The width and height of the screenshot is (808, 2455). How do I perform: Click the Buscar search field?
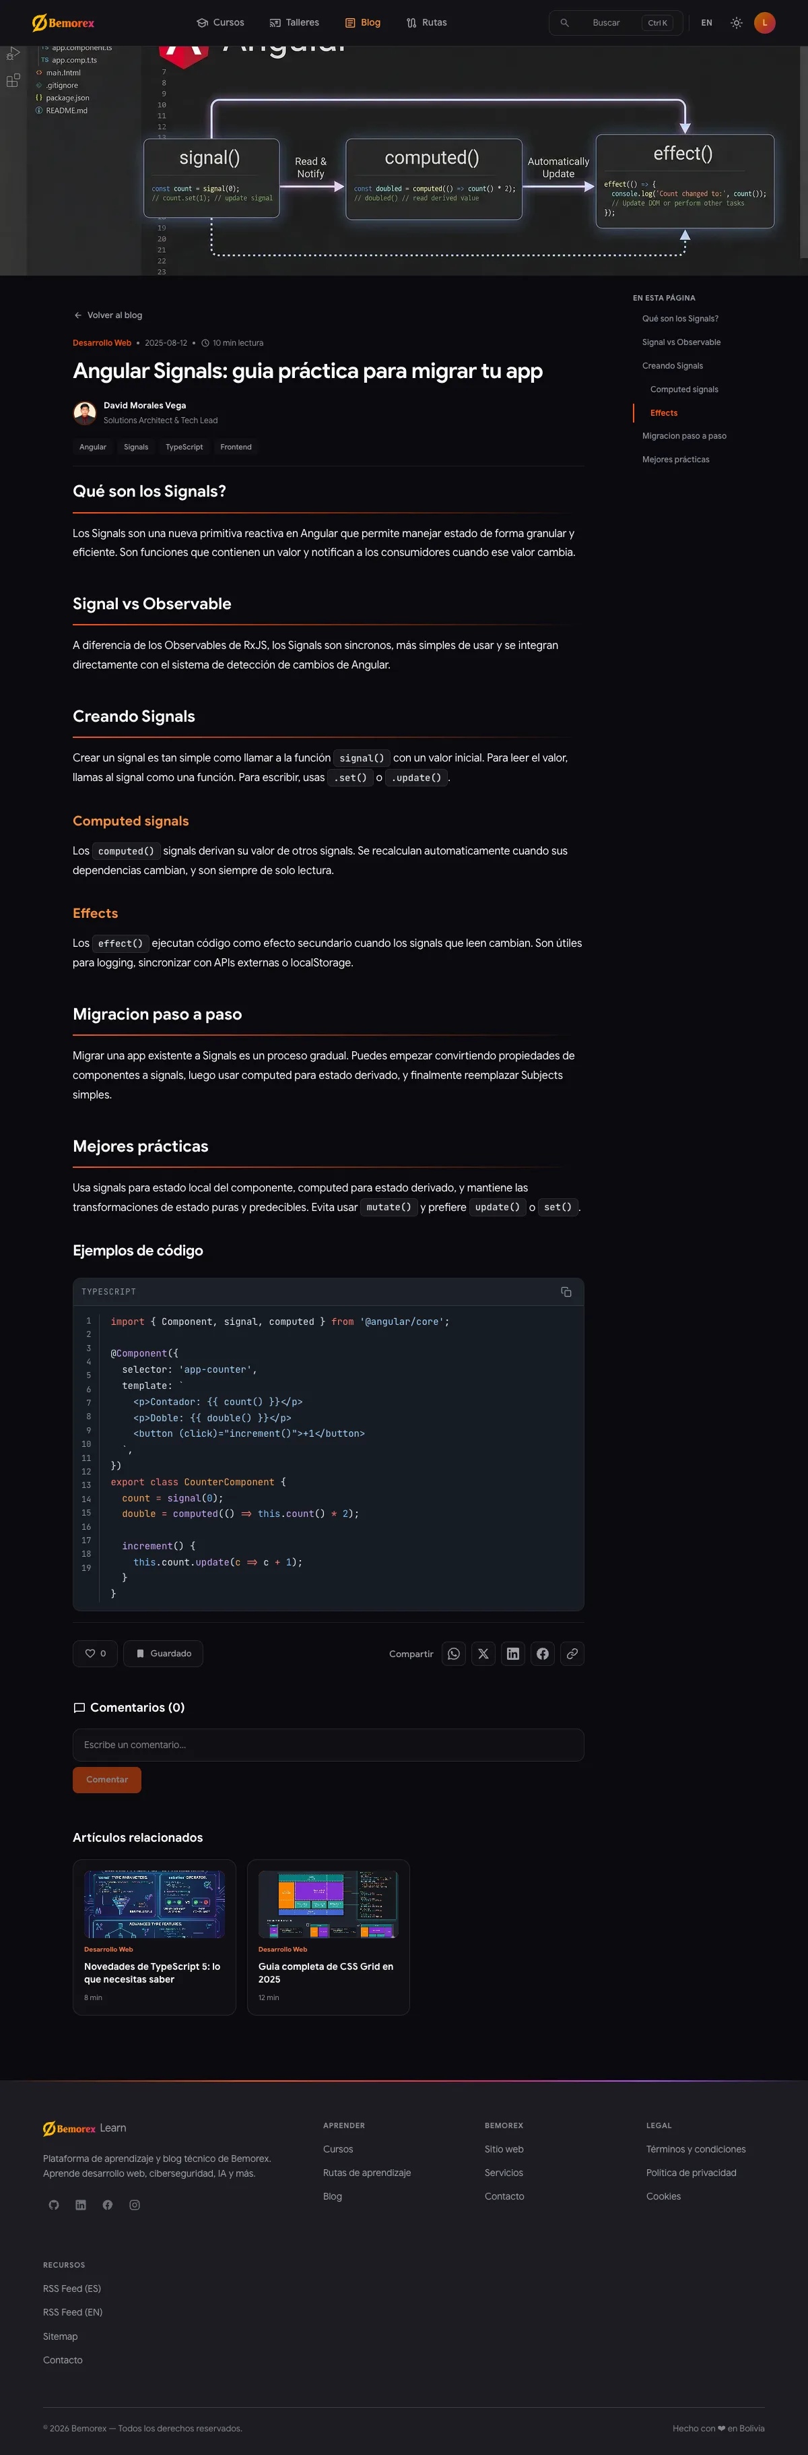pos(615,23)
